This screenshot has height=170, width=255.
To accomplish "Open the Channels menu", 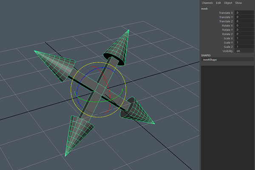I will [x=207, y=3].
